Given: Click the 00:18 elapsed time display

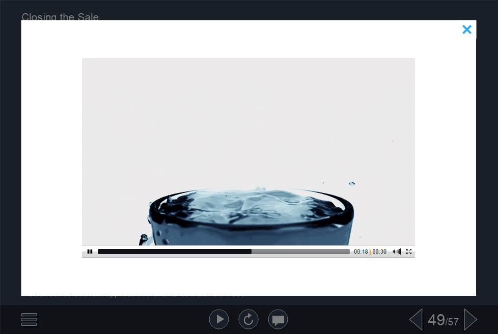Looking at the screenshot, I should coord(361,252).
